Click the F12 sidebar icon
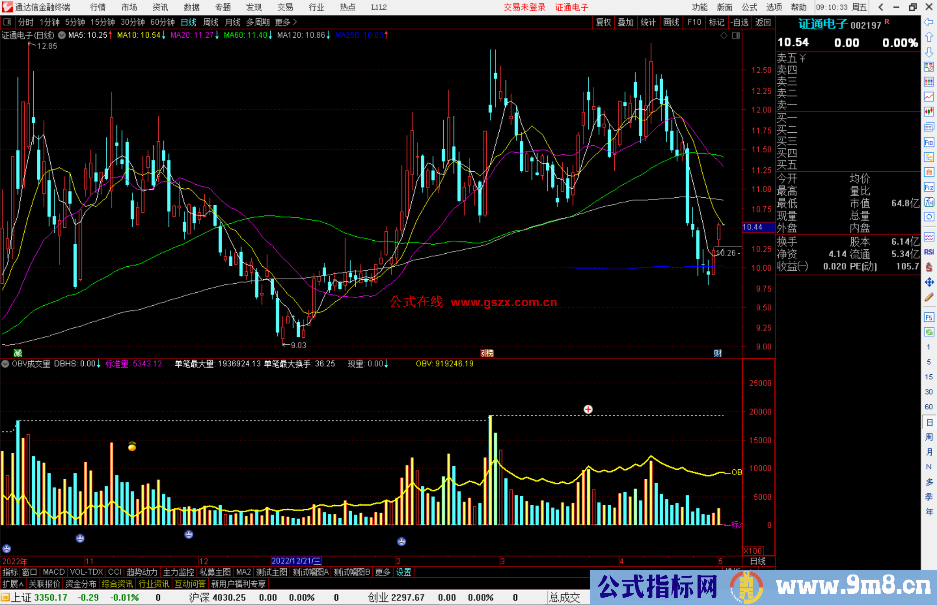The height and width of the screenshot is (605, 937). pos(929,187)
